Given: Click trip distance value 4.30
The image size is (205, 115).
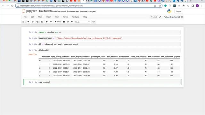Looking at the screenshot, I should pos(116,76).
